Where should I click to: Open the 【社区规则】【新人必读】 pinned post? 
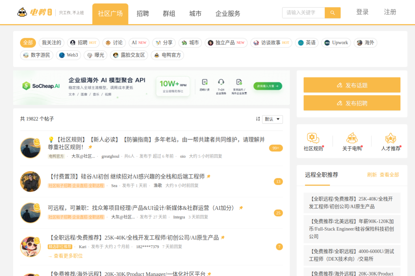coord(156,143)
